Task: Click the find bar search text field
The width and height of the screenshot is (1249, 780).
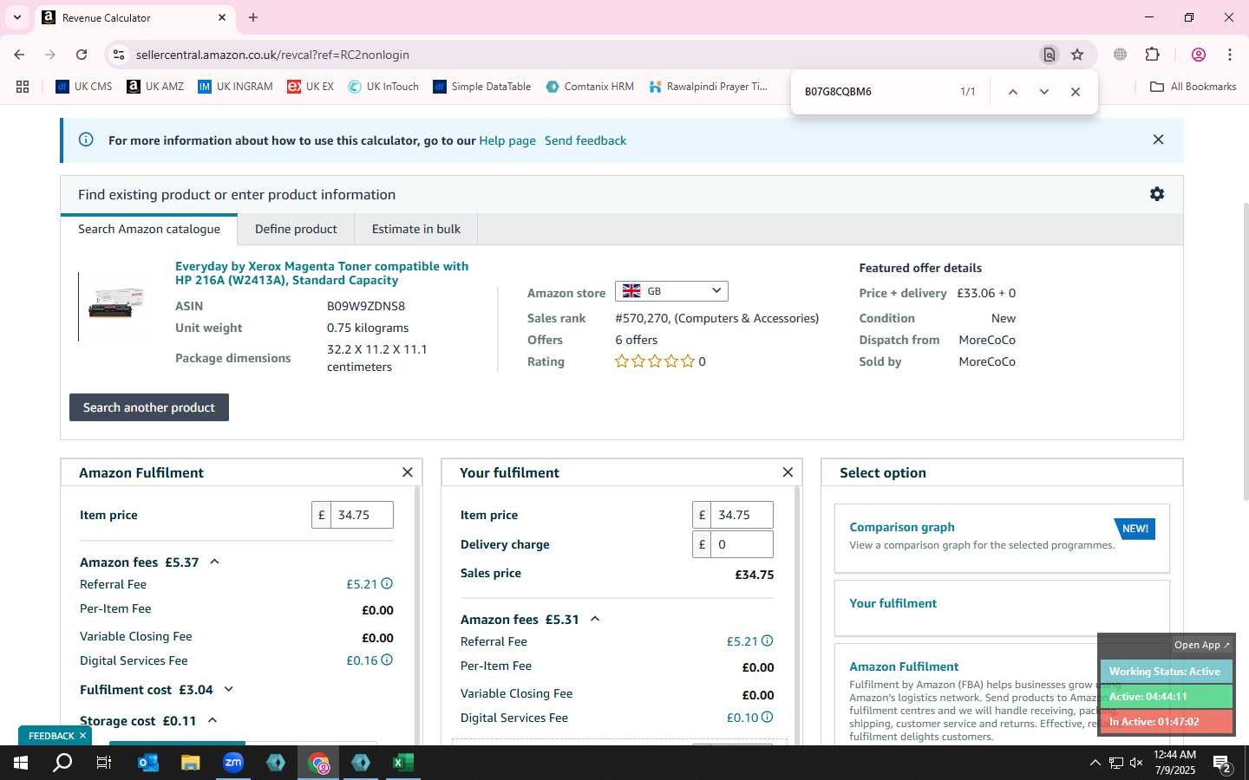Action: (872, 92)
